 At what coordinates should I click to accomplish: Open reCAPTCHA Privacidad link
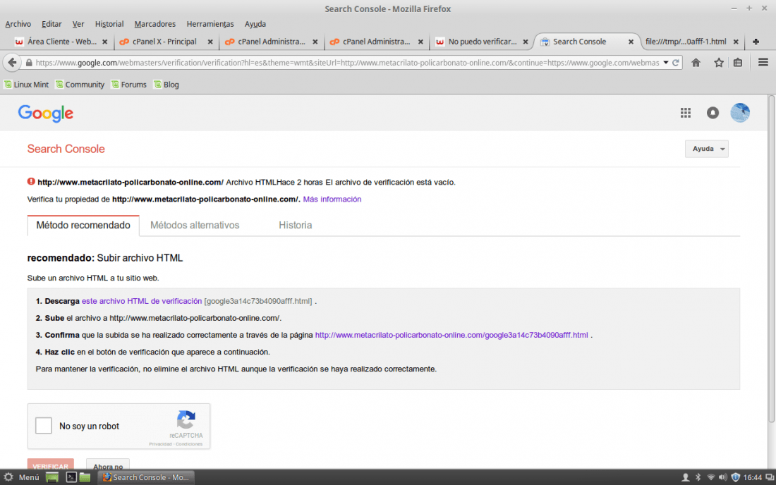click(160, 444)
